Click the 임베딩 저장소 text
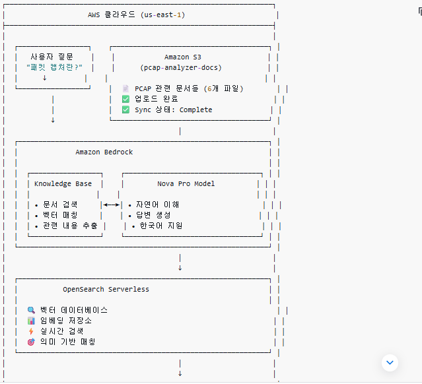The height and width of the screenshot is (384, 422). (66, 321)
